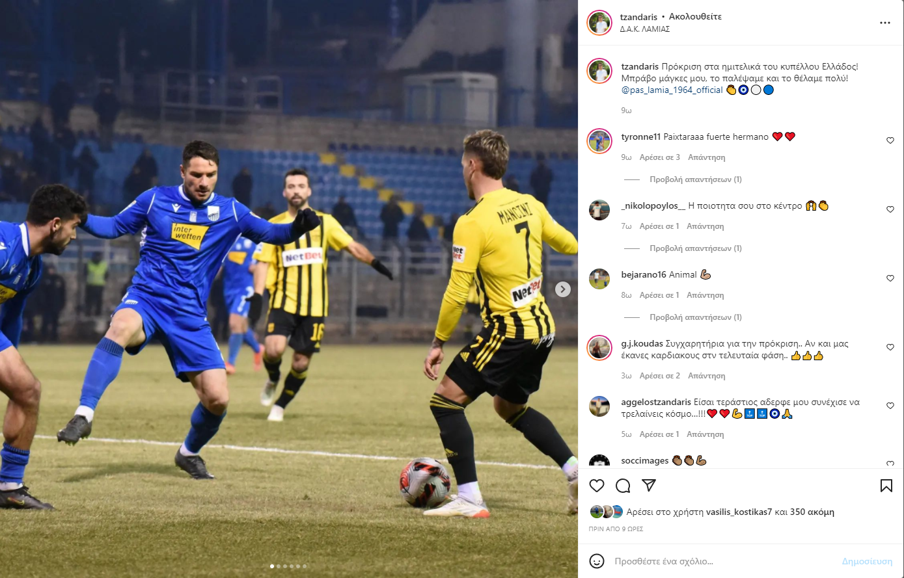The image size is (904, 578).
Task: Go to next photo arrow
Action: point(563,289)
